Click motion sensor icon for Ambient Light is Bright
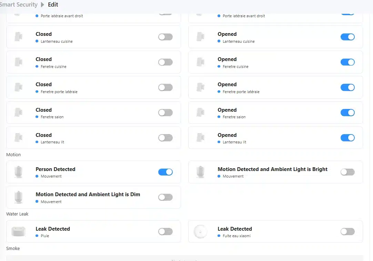The height and width of the screenshot is (261, 373). (200, 172)
